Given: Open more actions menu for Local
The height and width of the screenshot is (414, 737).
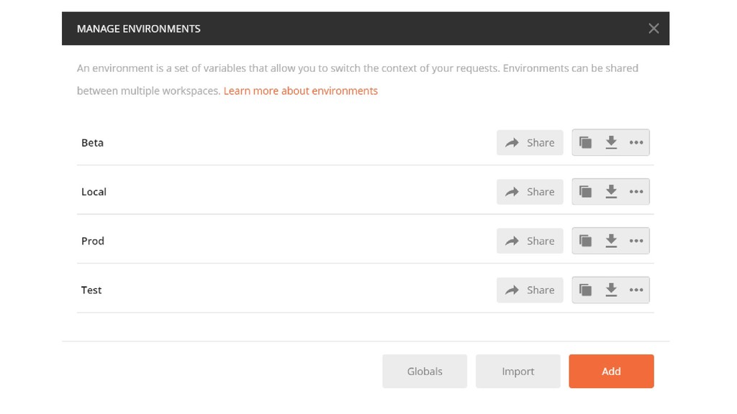Looking at the screenshot, I should [x=636, y=191].
